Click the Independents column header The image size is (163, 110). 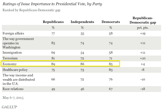coord(82,22)
